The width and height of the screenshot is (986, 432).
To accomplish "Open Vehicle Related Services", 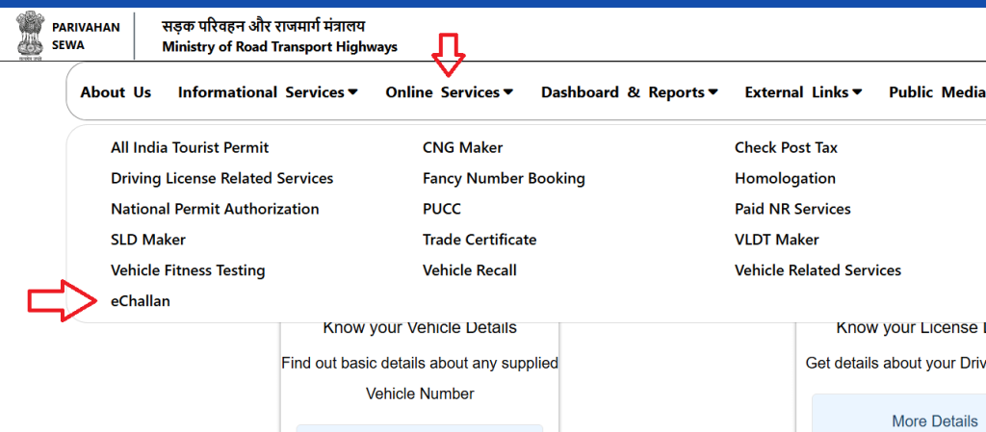I will tap(818, 270).
